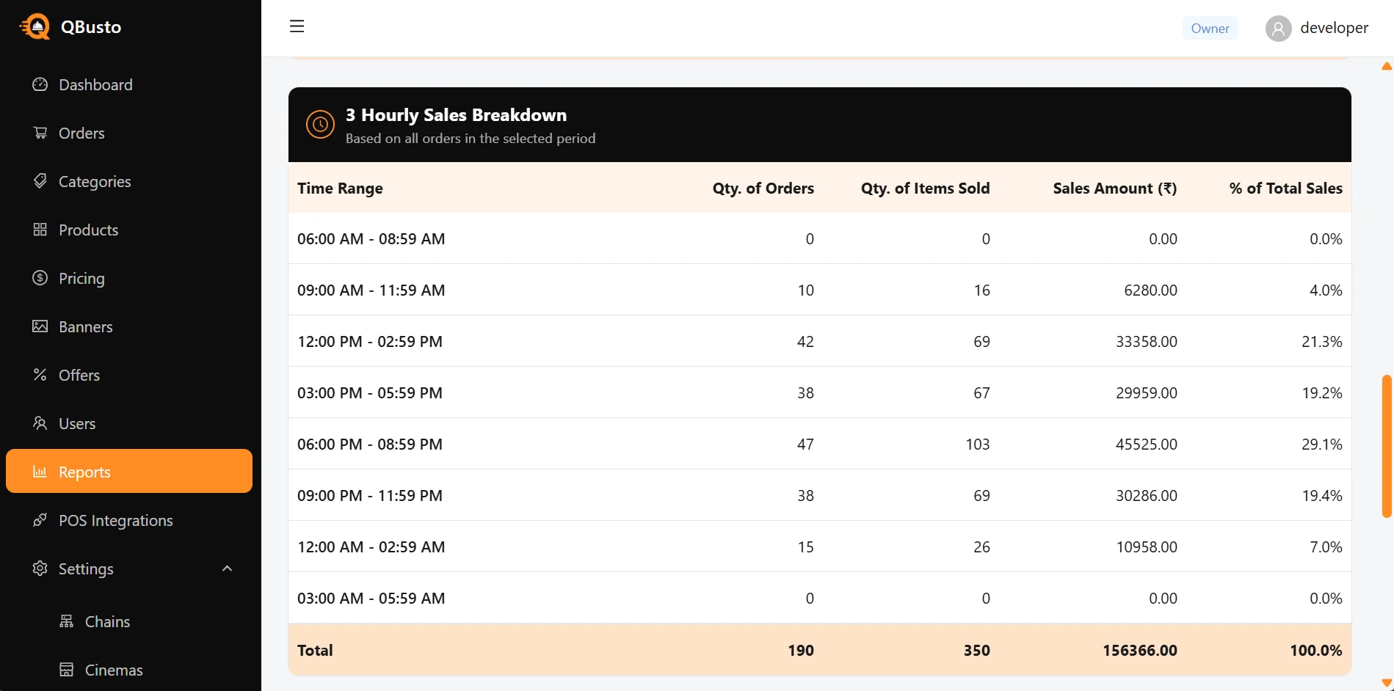This screenshot has height=691, width=1394.
Task: Click the Orders cart icon
Action: (x=40, y=133)
